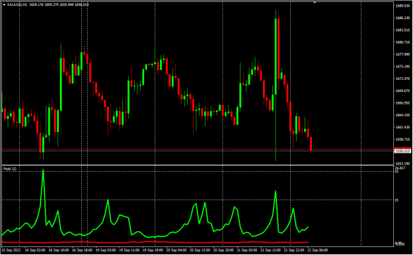Click the XAUUSD,H1 symbol title text
This screenshot has width=413, height=255.
click(17, 5)
